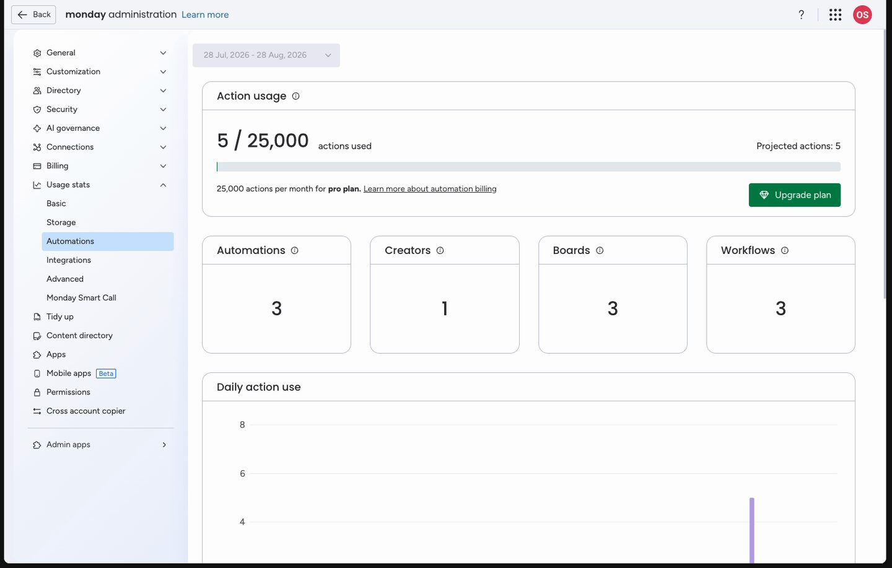Click the Mobile apps phone icon
This screenshot has width=892, height=568.
[x=37, y=374]
